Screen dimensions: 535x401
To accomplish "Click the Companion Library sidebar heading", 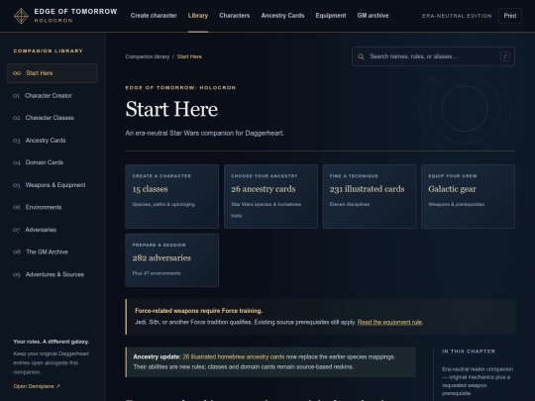I will pyautogui.click(x=49, y=51).
